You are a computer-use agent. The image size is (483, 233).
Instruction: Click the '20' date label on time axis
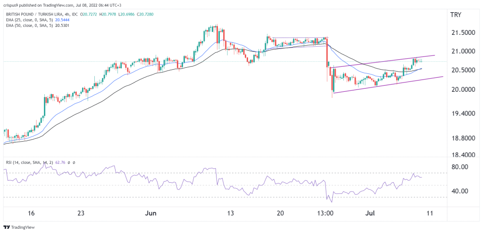pyautogui.click(x=280, y=213)
